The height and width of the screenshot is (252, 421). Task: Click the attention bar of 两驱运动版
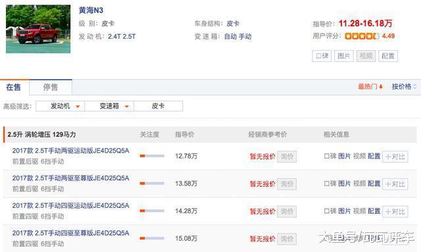(x=152, y=156)
